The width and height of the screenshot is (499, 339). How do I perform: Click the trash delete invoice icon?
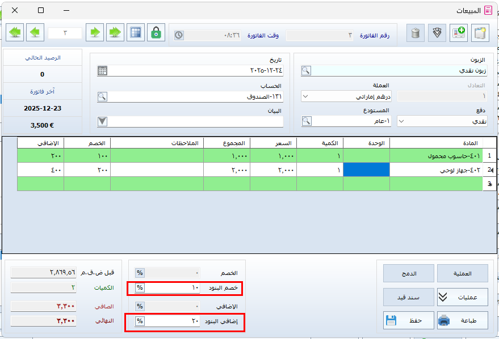(416, 32)
